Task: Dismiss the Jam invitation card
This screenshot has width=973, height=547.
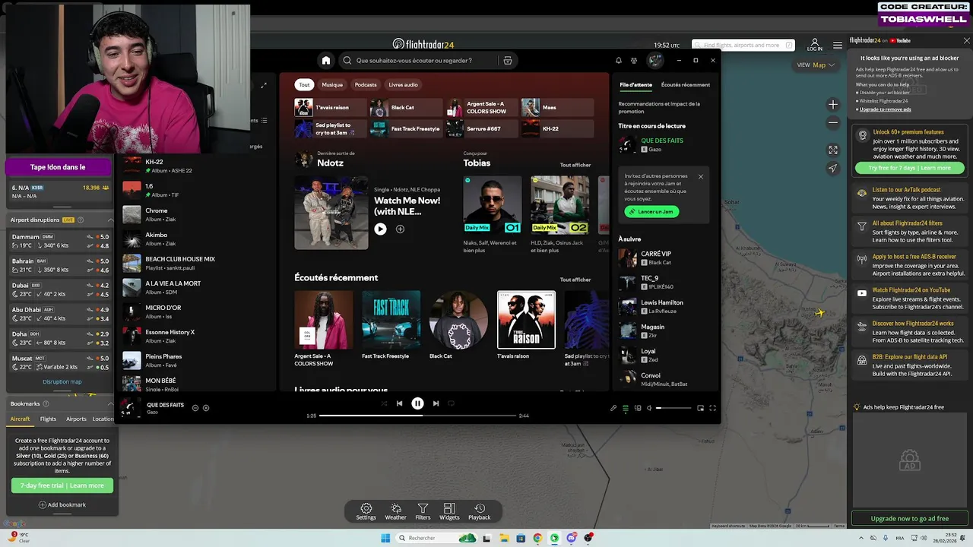Action: 701,176
